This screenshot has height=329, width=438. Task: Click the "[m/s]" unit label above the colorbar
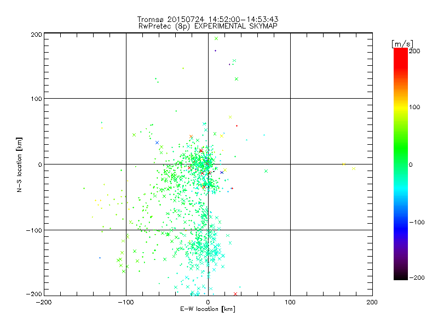point(402,44)
